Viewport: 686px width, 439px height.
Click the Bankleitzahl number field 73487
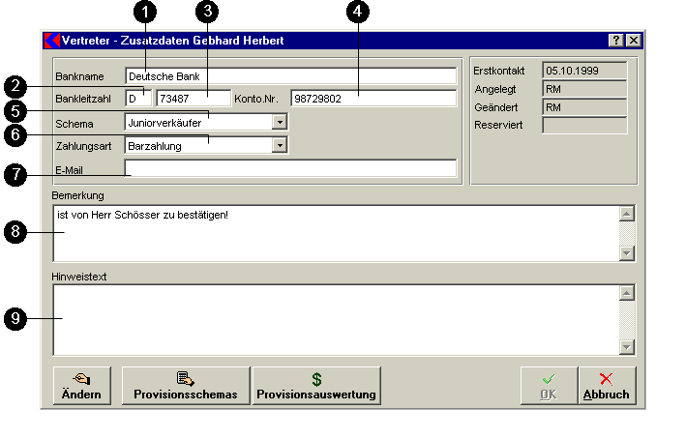(194, 99)
